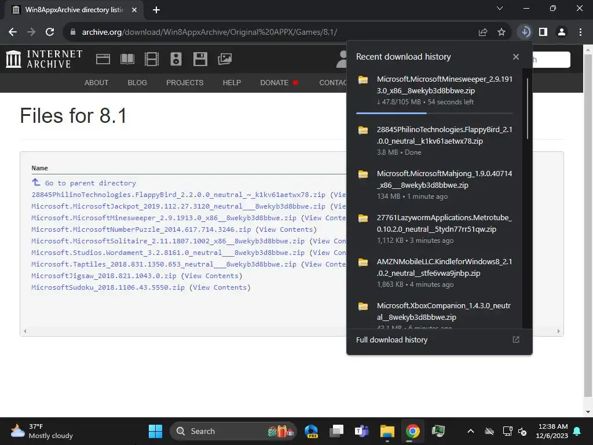Click the Downloads toolbar icon

coord(525,32)
